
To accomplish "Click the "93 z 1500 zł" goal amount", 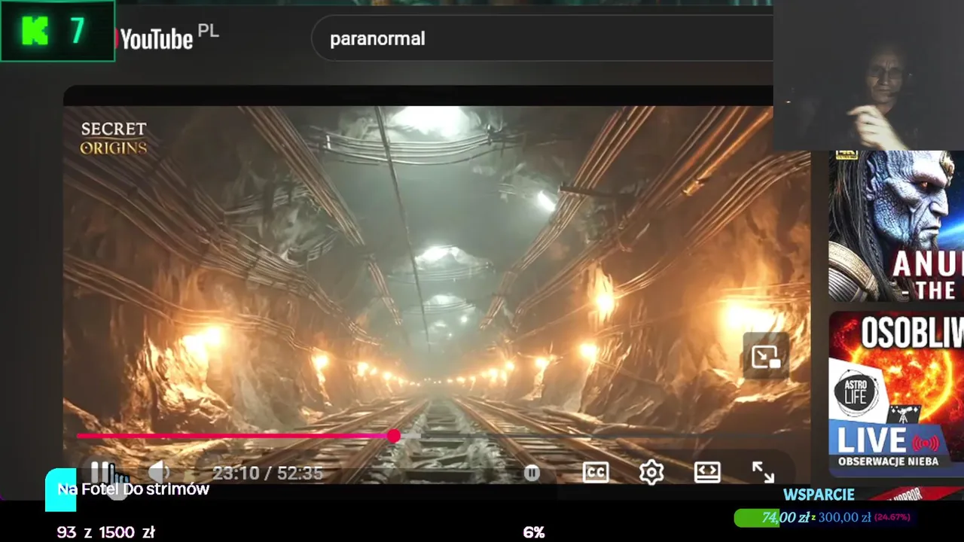I will (x=106, y=532).
